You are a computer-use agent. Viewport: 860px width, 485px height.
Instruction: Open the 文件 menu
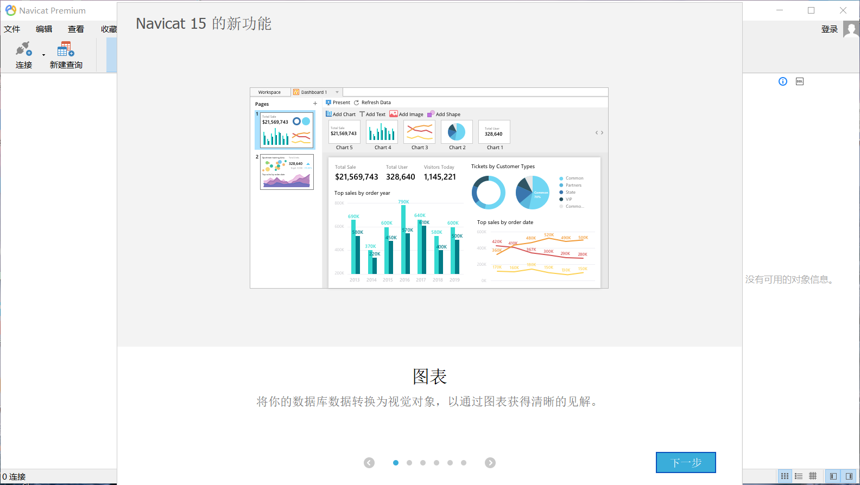12,29
